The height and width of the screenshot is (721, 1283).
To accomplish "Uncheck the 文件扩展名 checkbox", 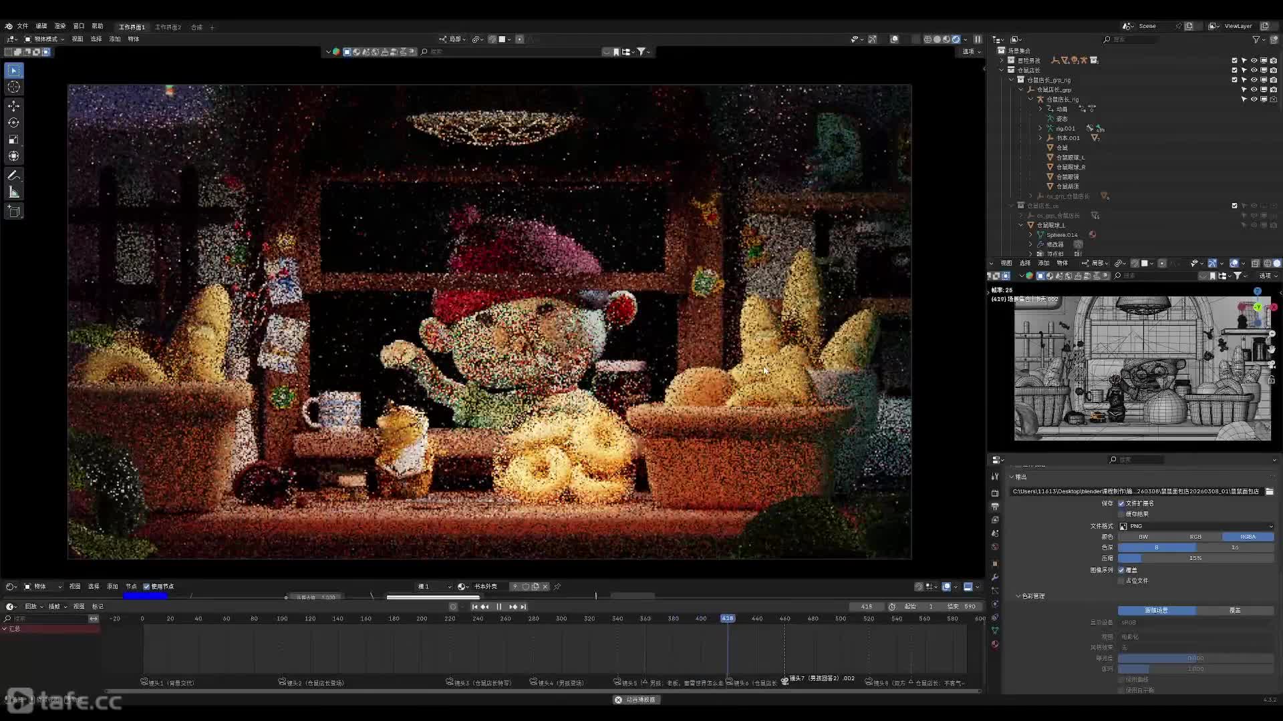I will coord(1121,503).
